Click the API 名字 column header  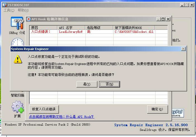[x=71, y=28]
